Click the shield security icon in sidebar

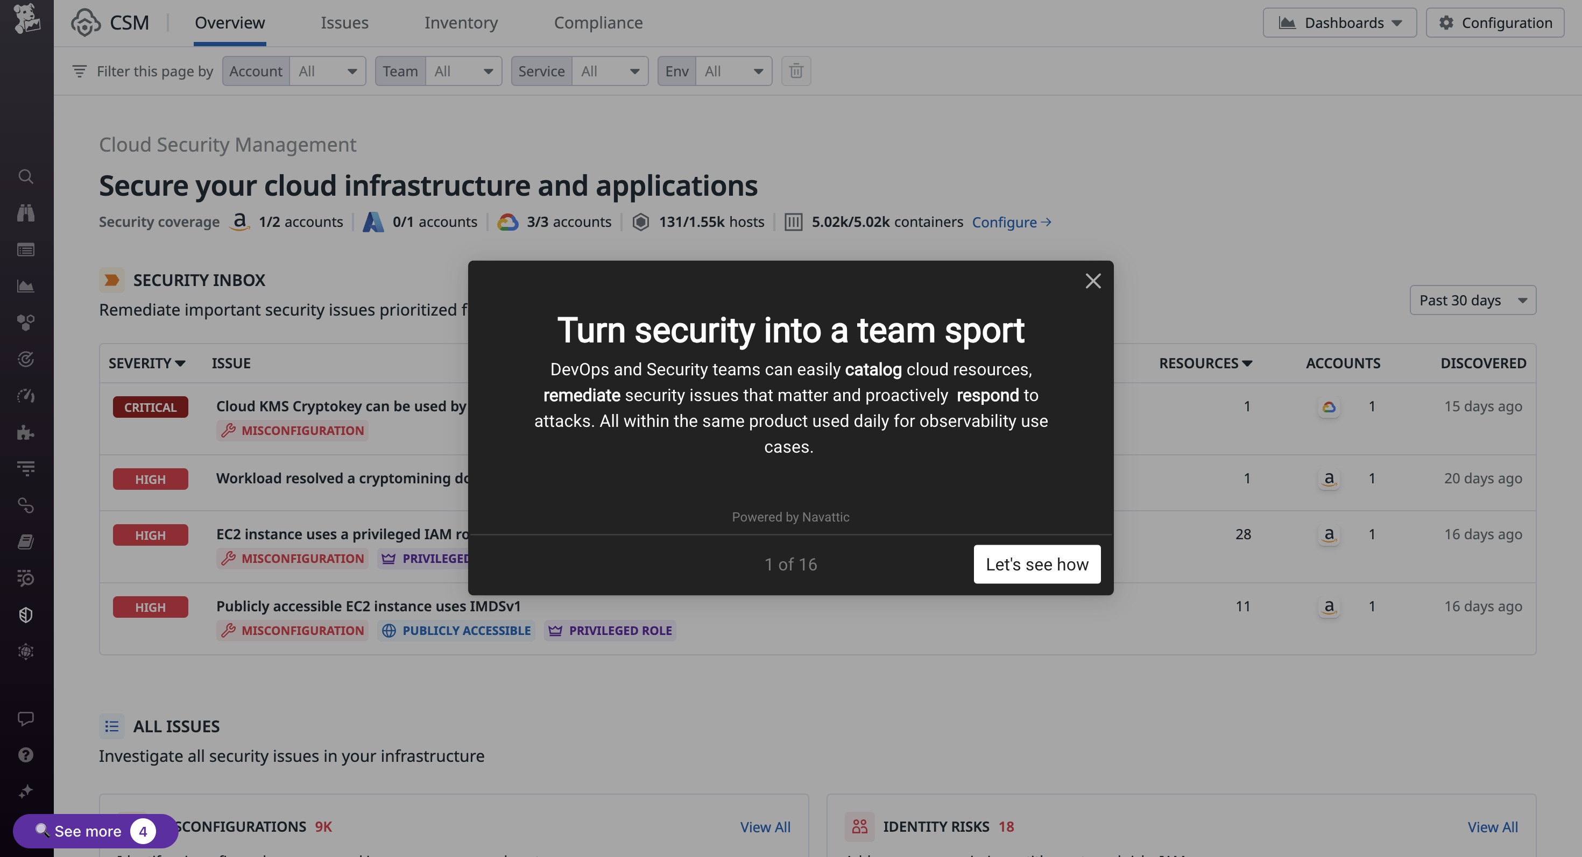click(26, 615)
